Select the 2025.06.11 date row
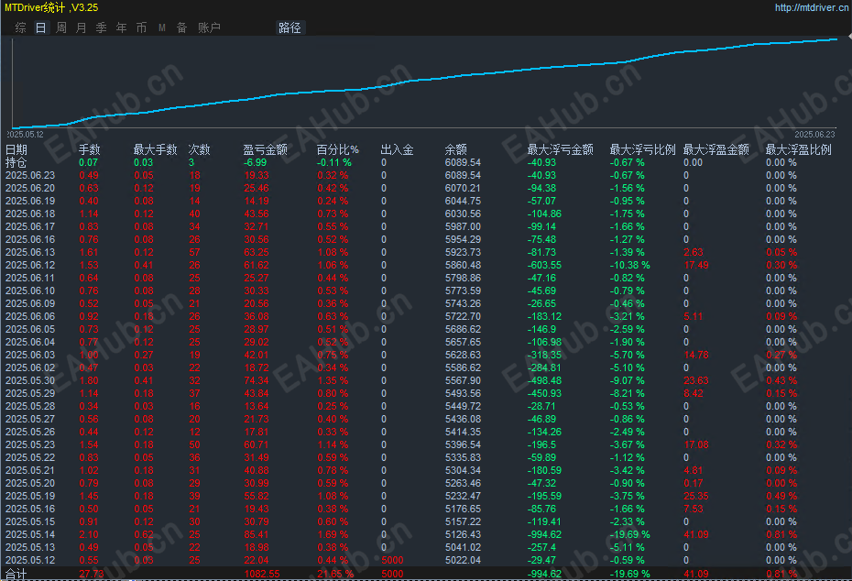Screen dimensions: 852x581 pyautogui.click(x=30, y=278)
